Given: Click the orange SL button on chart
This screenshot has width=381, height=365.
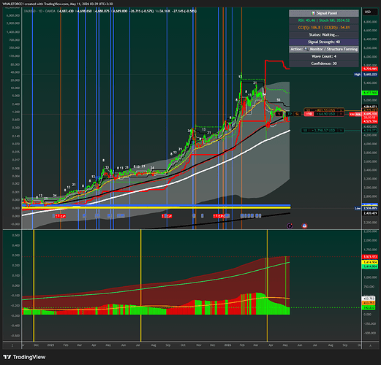Looking at the screenshot, I should pyautogui.click(x=297, y=114).
